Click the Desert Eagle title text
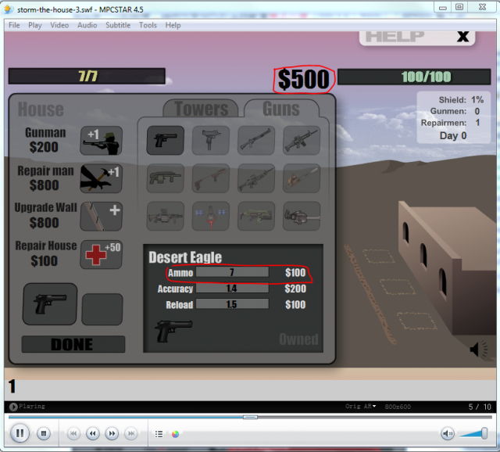Screen dimensions: 500x452 tap(185, 257)
